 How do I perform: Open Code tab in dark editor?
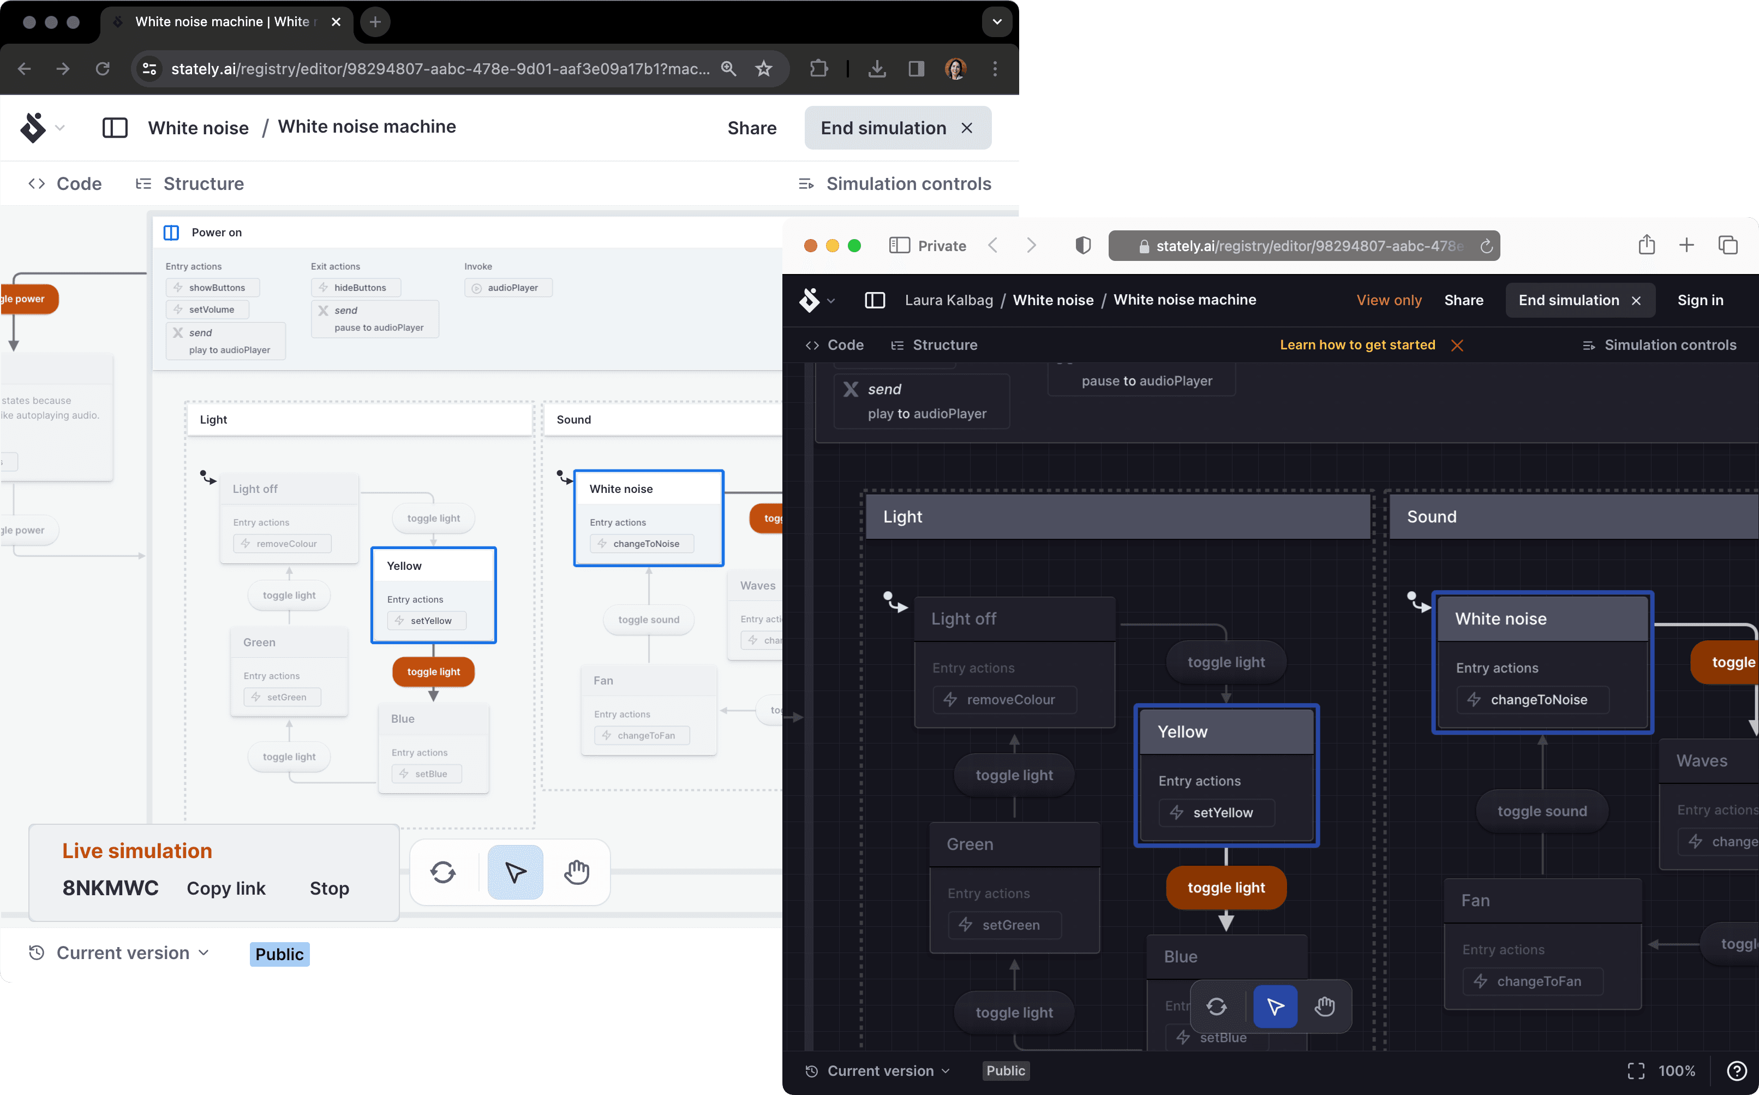coord(835,346)
